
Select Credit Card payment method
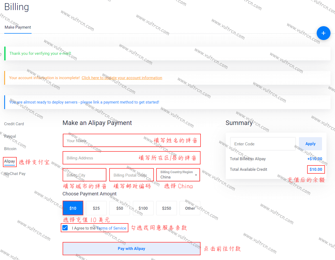pyautogui.click(x=14, y=124)
